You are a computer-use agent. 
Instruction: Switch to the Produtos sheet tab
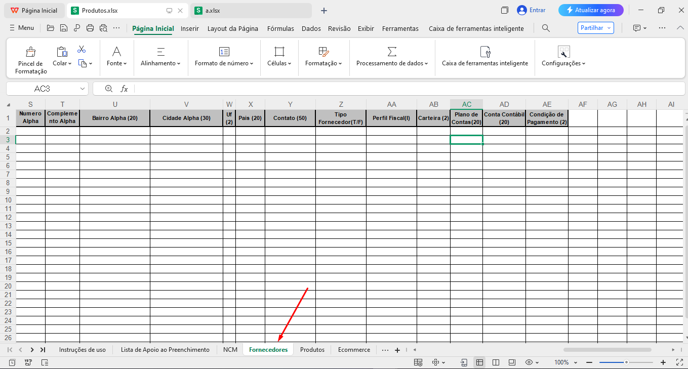tap(312, 350)
